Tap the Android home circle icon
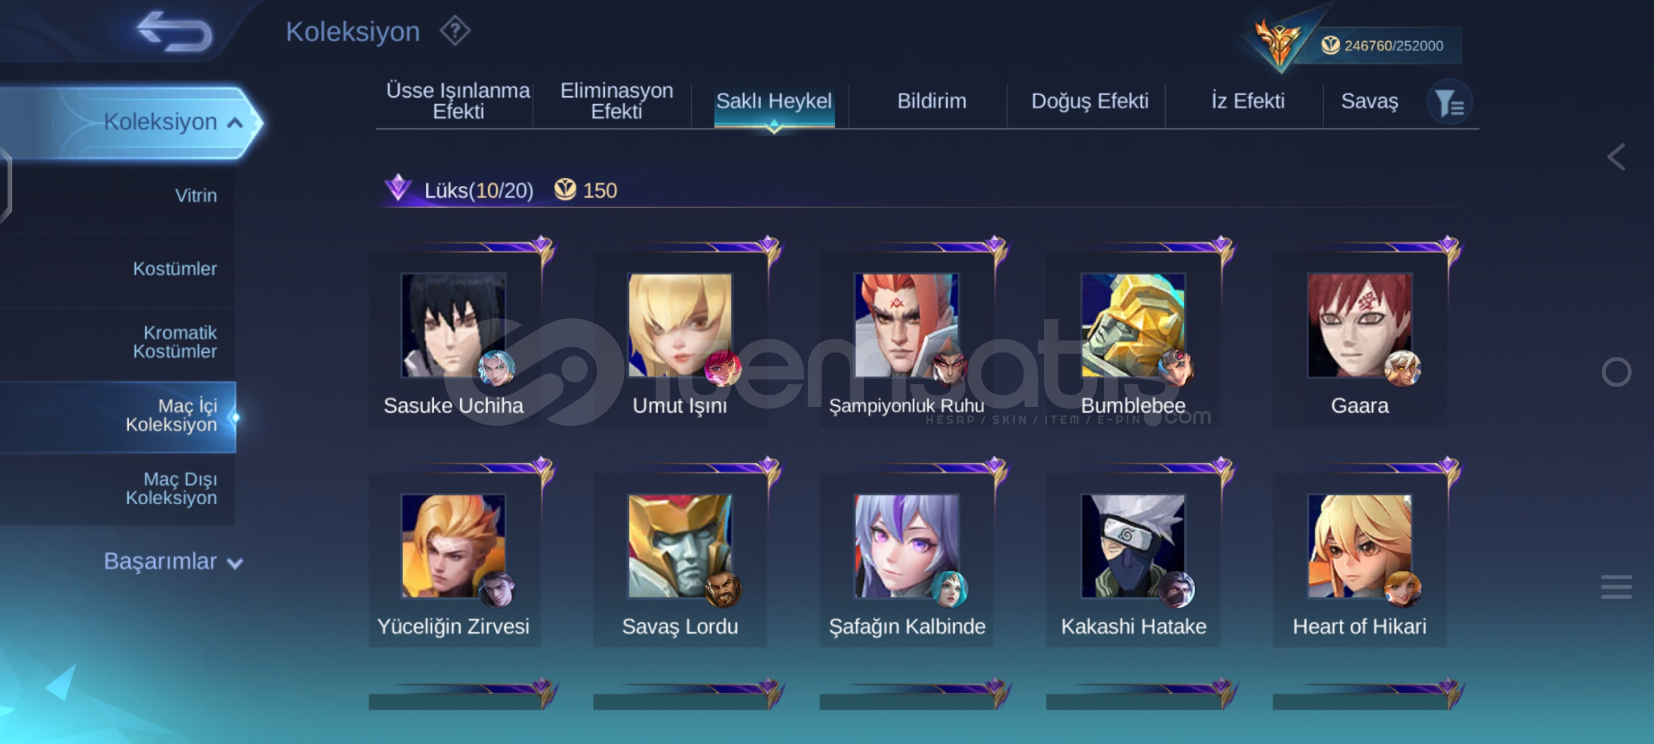The image size is (1654, 744). (x=1617, y=372)
